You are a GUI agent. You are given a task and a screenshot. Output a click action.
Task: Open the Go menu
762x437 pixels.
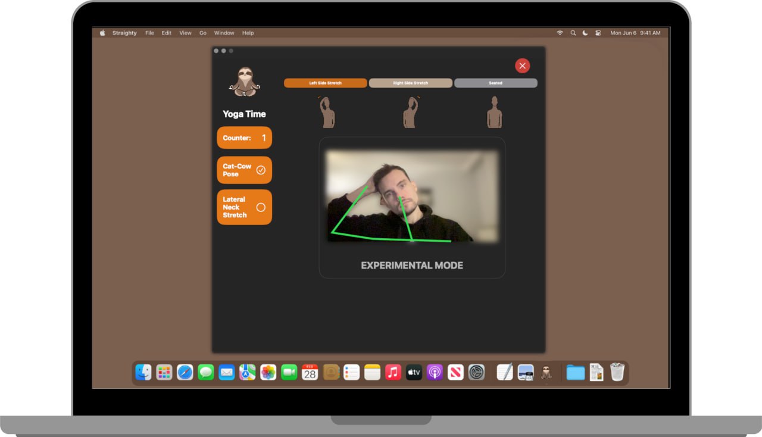click(x=203, y=33)
